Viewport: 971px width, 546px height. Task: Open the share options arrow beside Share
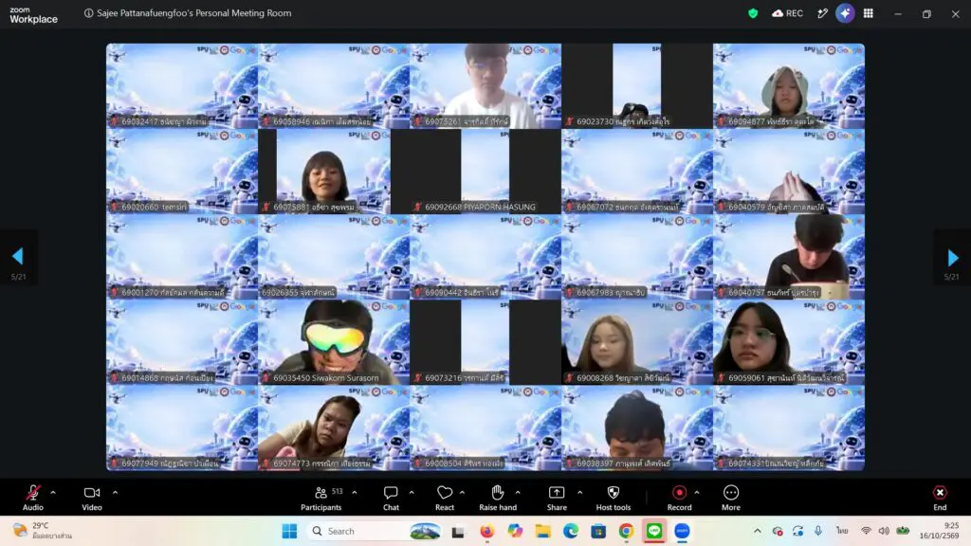(x=579, y=493)
